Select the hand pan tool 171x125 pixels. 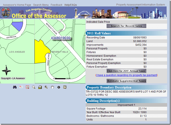pos(52,87)
